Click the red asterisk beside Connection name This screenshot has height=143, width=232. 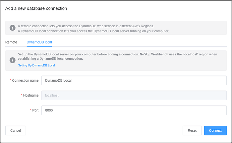tap(11, 80)
